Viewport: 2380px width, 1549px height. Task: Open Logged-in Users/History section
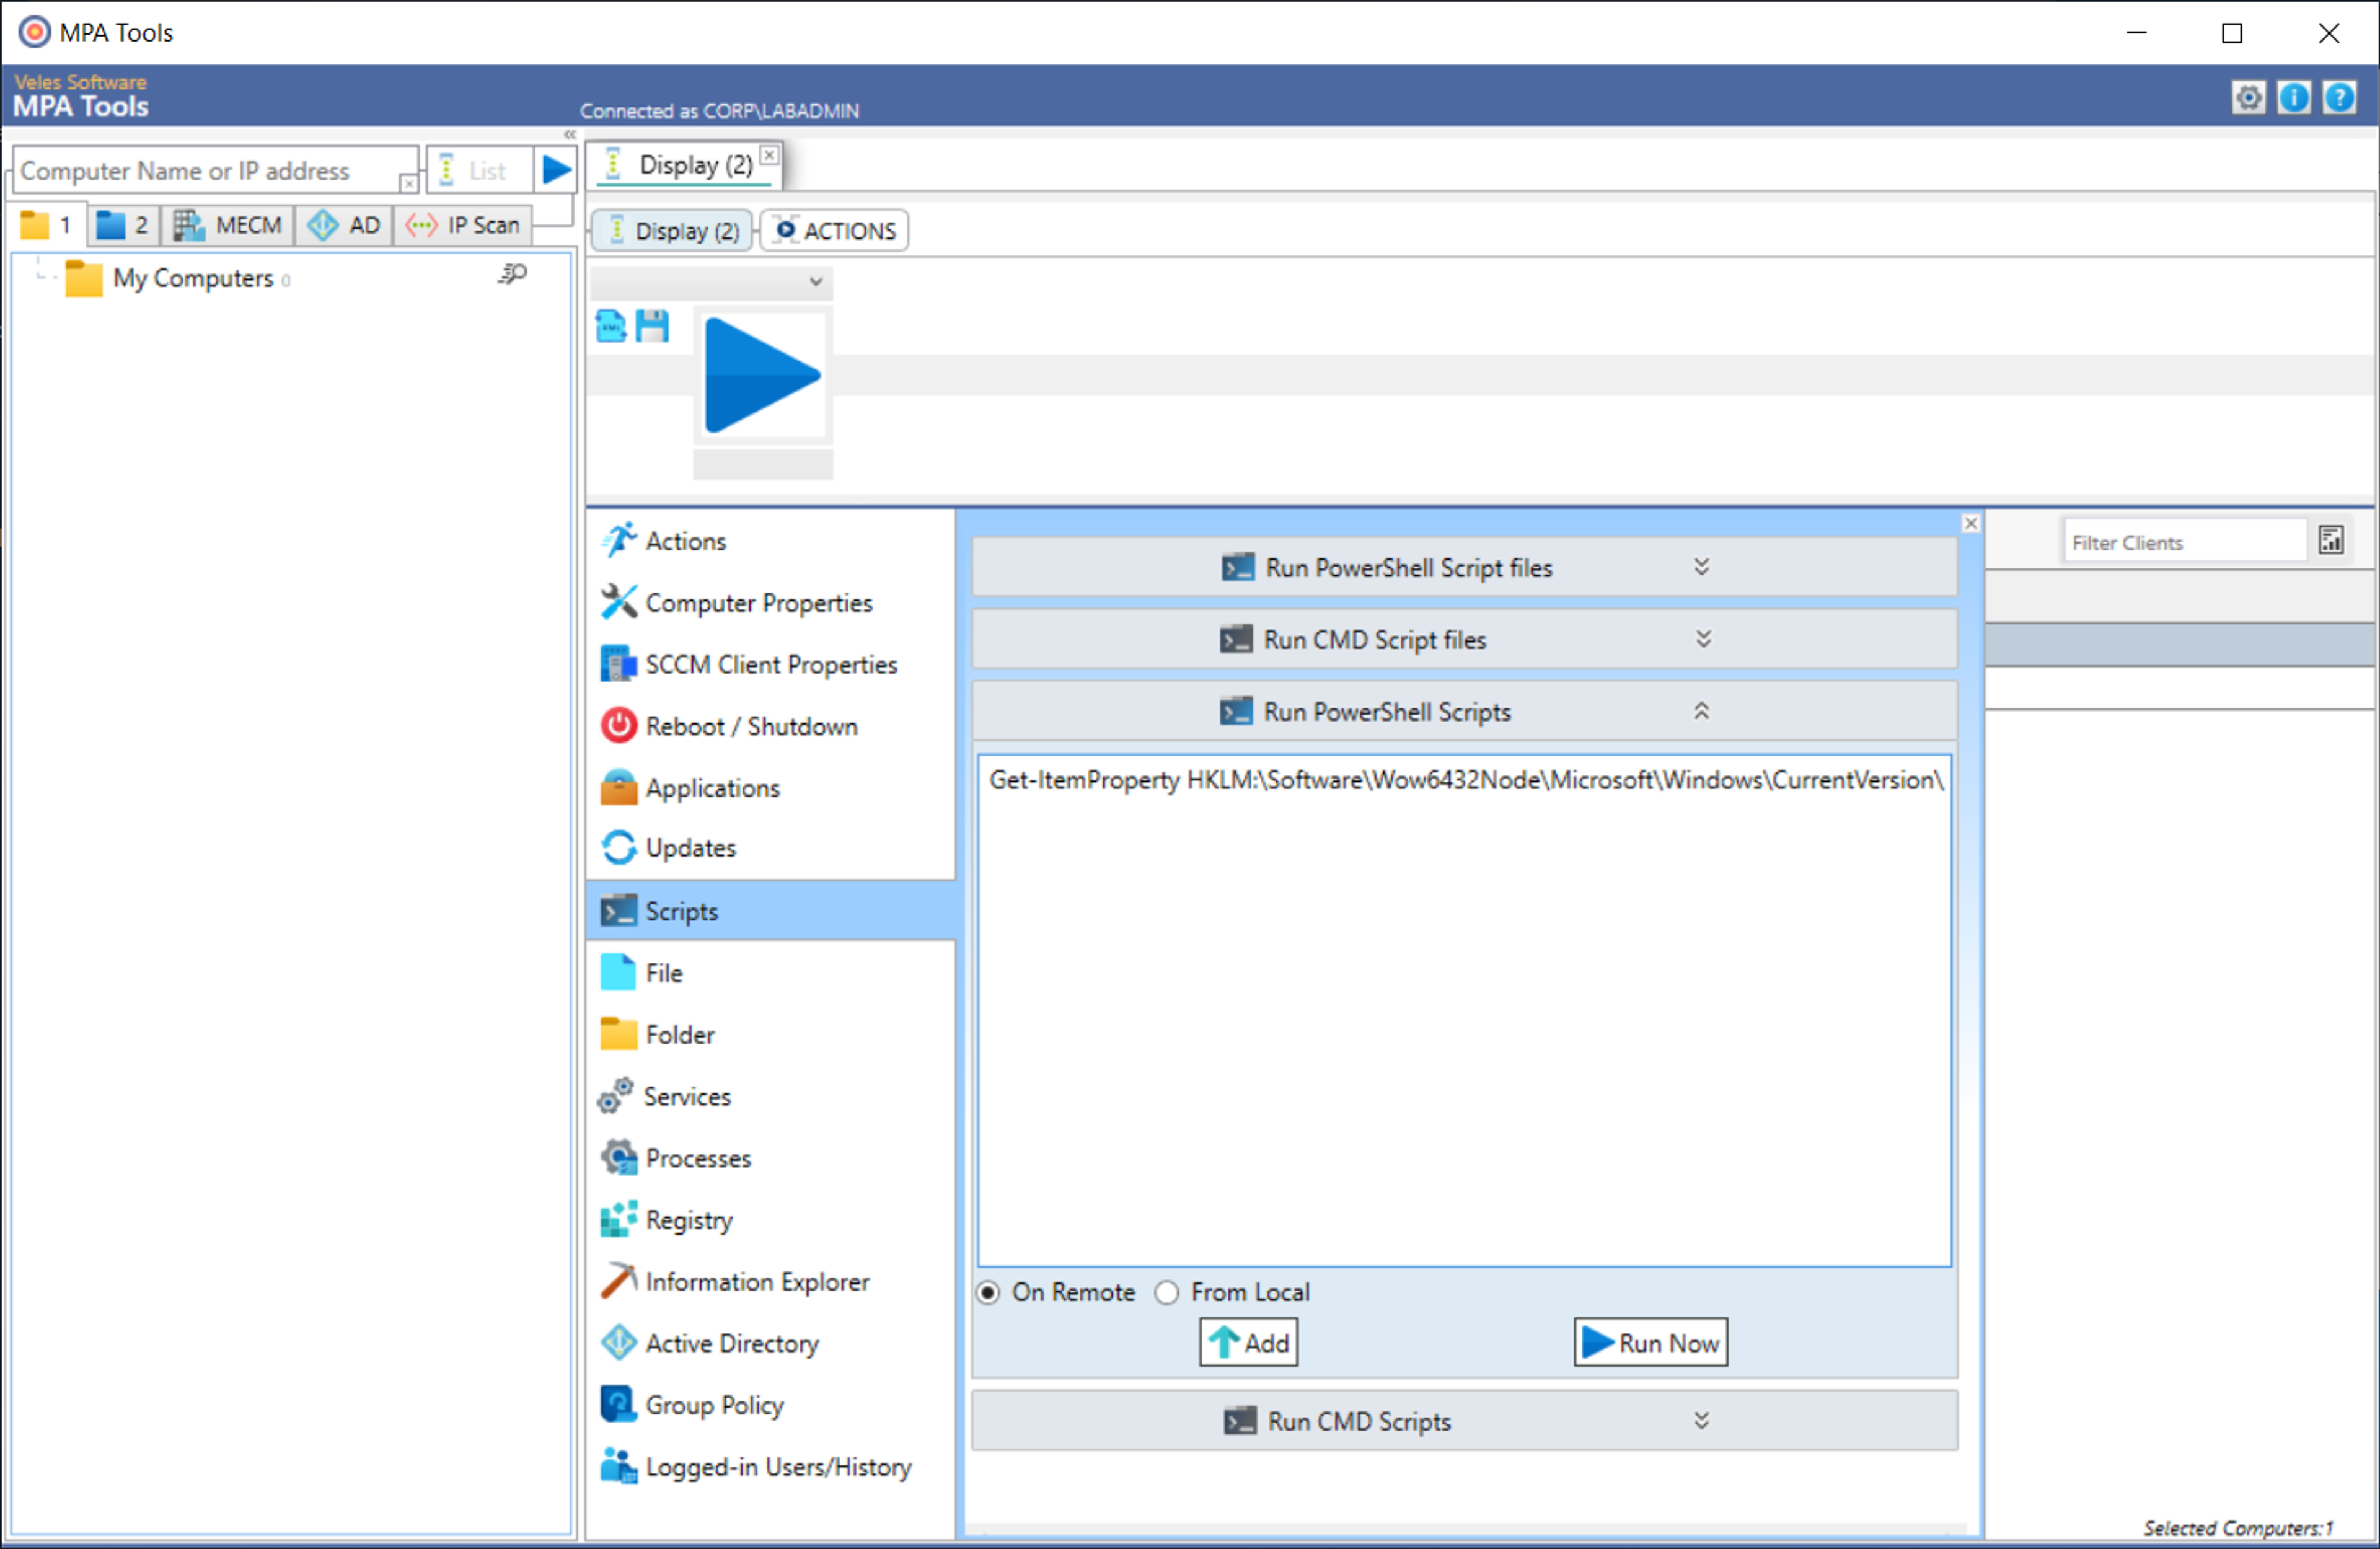[x=771, y=1468]
